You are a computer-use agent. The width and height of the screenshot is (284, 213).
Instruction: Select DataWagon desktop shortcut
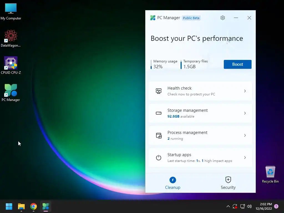[11, 38]
